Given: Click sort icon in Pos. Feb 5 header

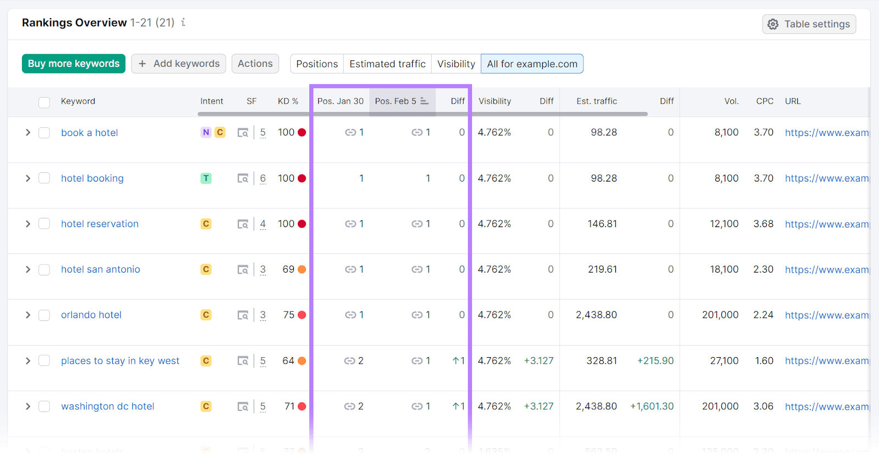Looking at the screenshot, I should [x=424, y=101].
